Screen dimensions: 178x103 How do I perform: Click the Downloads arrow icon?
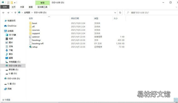(7, 50)
